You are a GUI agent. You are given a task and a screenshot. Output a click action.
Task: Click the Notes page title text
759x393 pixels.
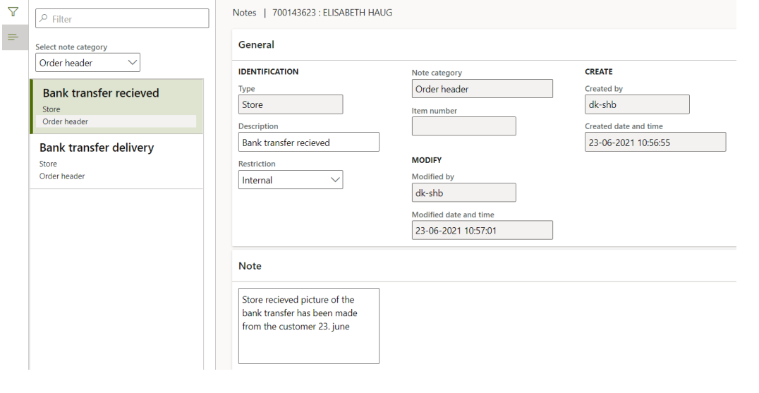(x=244, y=13)
